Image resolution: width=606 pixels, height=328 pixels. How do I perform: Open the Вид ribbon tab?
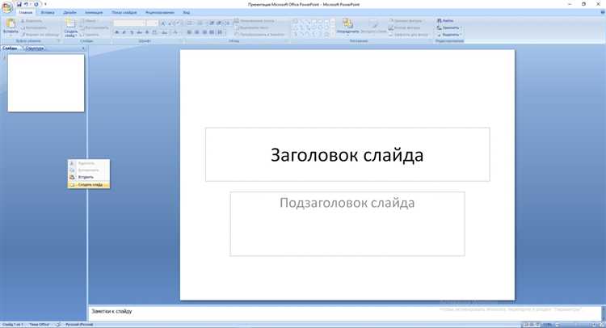[x=187, y=12]
